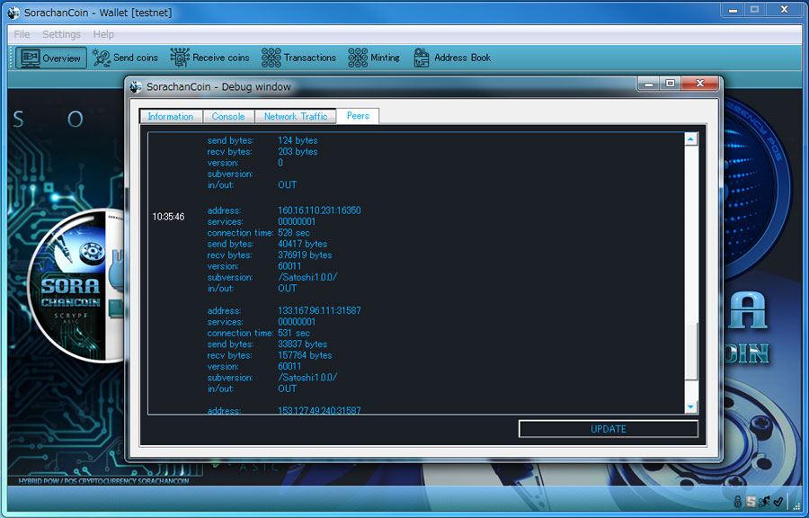
Task: Open the File menu
Action: tap(22, 34)
